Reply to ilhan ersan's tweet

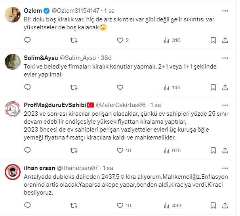point(27,205)
